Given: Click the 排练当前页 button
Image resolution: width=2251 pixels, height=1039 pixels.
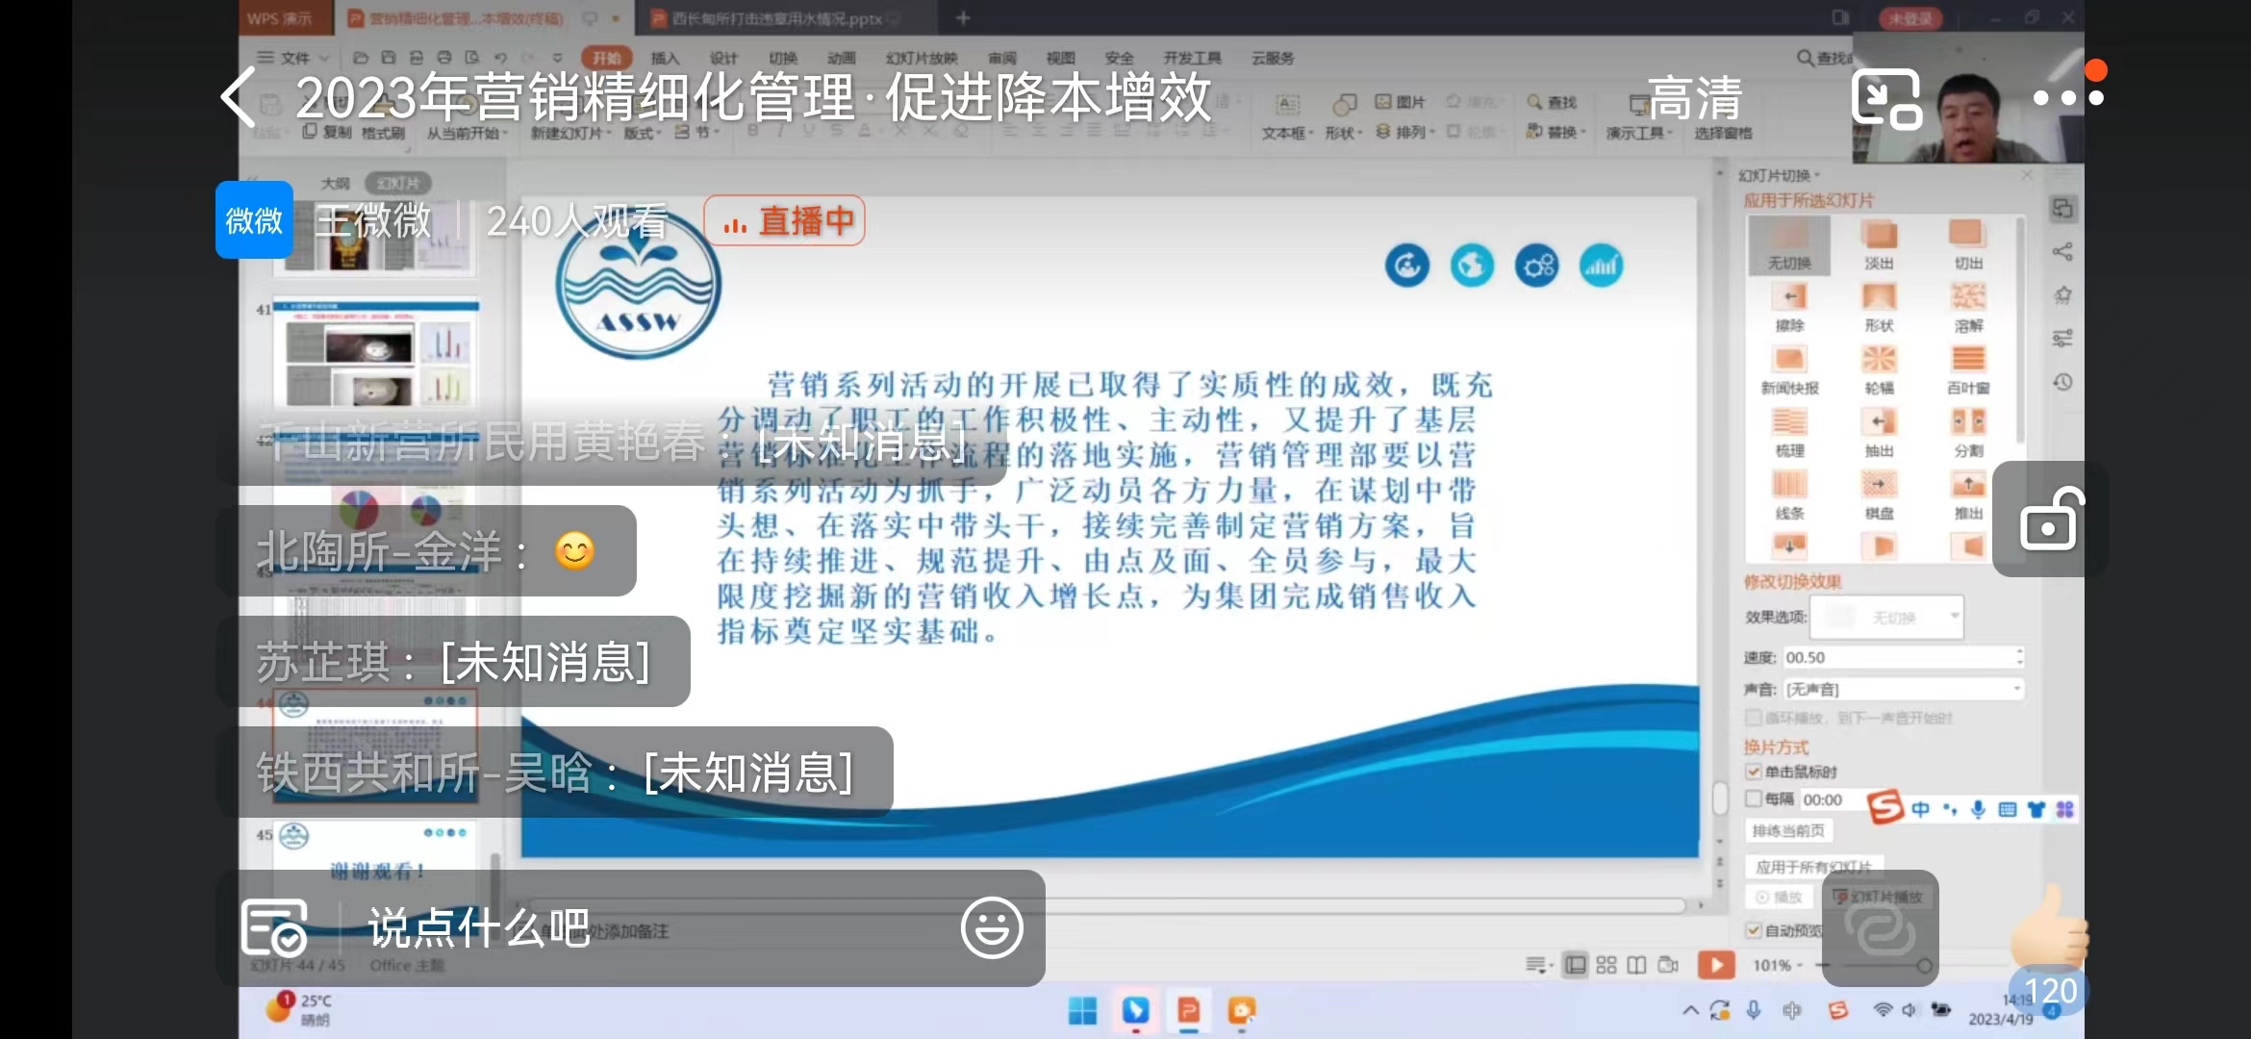Looking at the screenshot, I should point(1787,830).
